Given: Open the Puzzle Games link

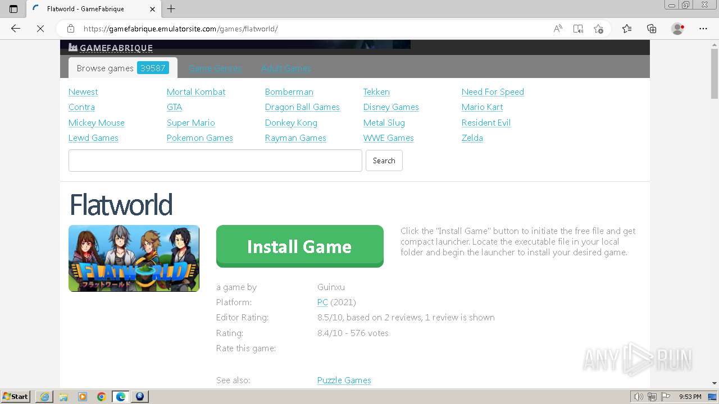Looking at the screenshot, I should 344,380.
